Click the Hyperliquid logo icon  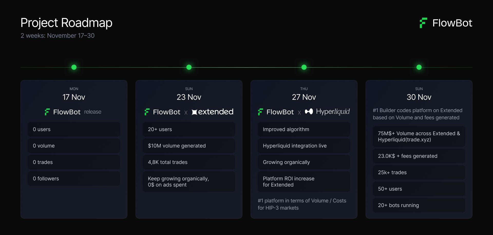(309, 111)
